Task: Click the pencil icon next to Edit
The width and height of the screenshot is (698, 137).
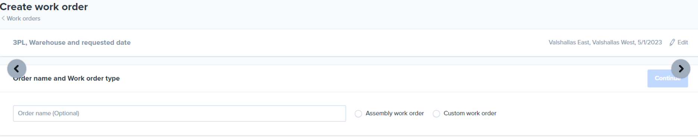Action: pos(672,43)
